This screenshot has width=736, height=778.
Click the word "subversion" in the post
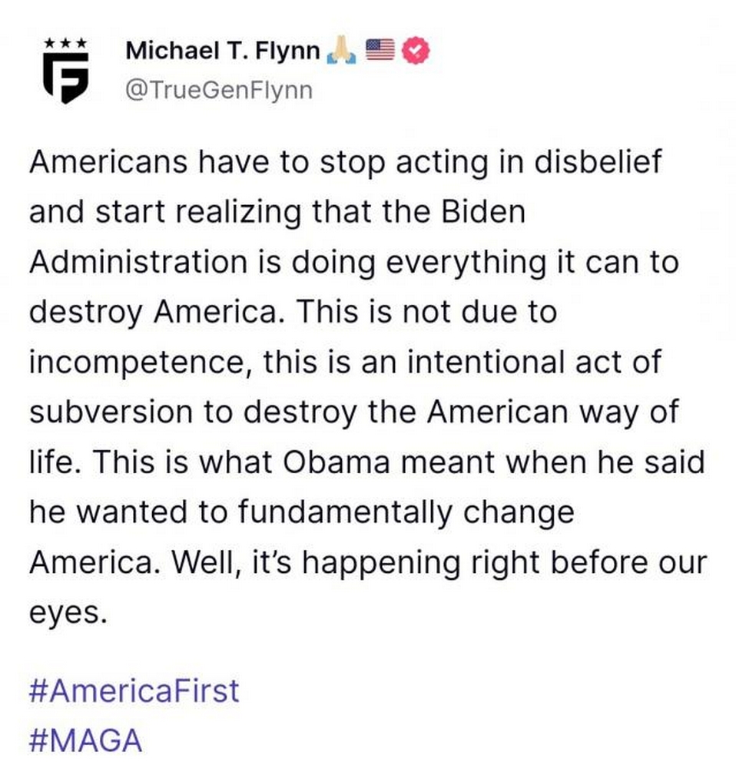click(x=111, y=412)
